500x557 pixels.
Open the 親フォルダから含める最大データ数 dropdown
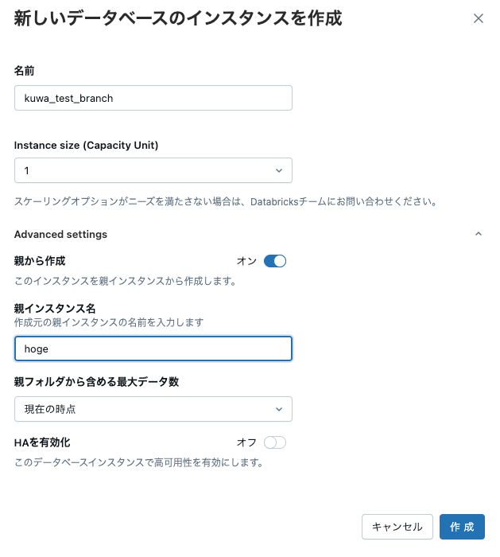point(153,409)
